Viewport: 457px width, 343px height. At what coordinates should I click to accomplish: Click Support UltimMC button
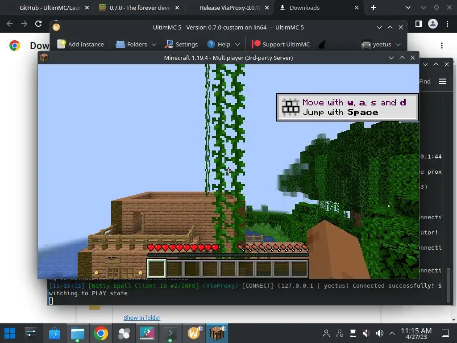click(281, 44)
